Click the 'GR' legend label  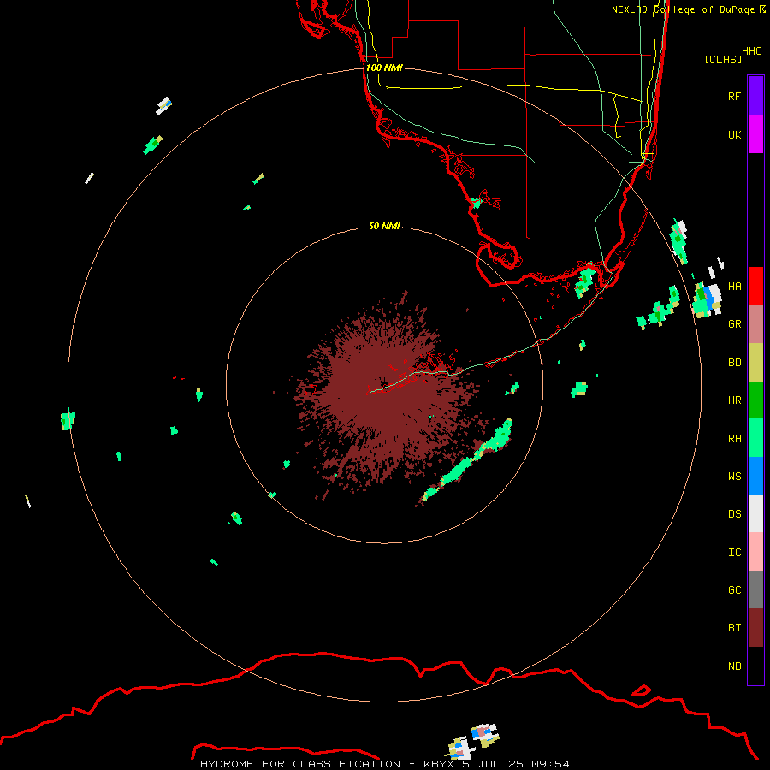coord(734,324)
